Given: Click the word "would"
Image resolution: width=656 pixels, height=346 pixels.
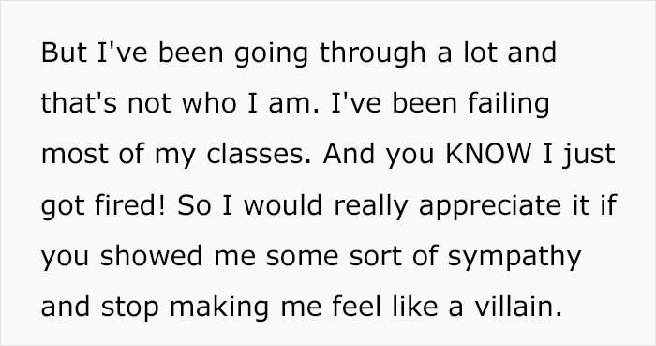Looking at the screenshot, I should point(283,205).
